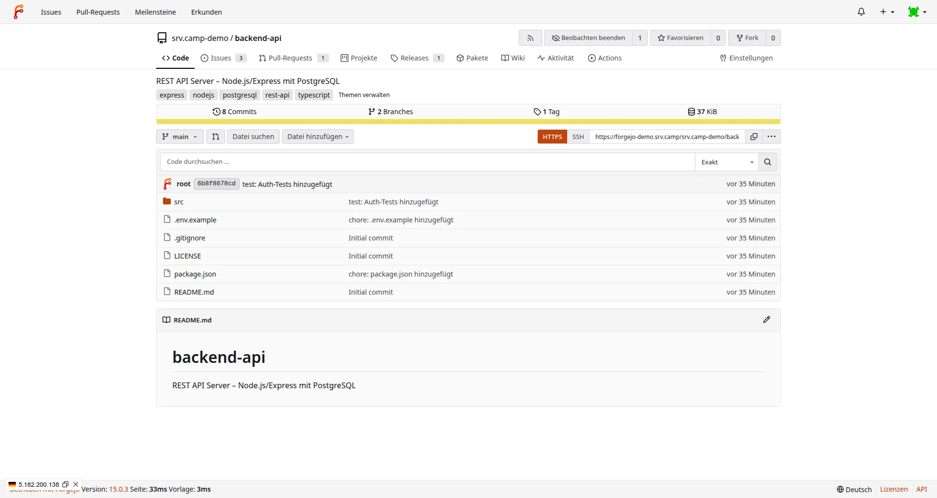Select the rest-api topic tag
Screen dimensions: 937x498
coord(278,95)
